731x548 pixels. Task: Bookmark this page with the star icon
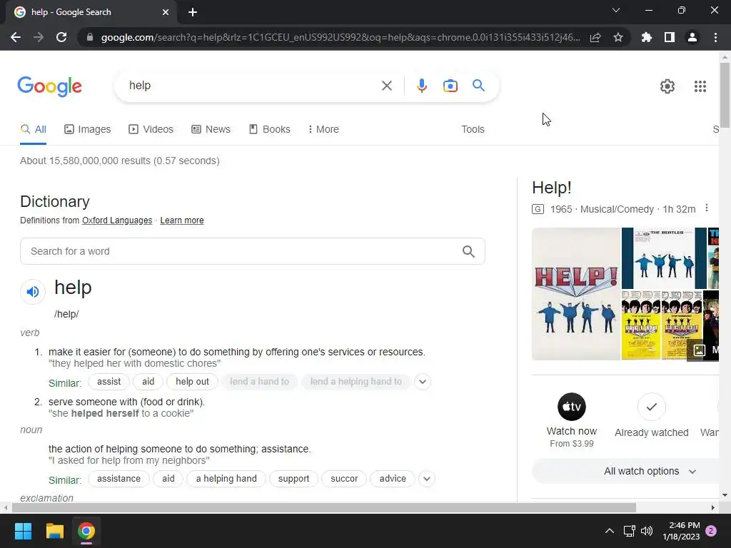tap(618, 37)
